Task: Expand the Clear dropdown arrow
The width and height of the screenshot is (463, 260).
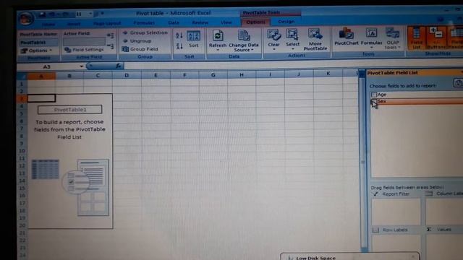Action: pyautogui.click(x=273, y=49)
